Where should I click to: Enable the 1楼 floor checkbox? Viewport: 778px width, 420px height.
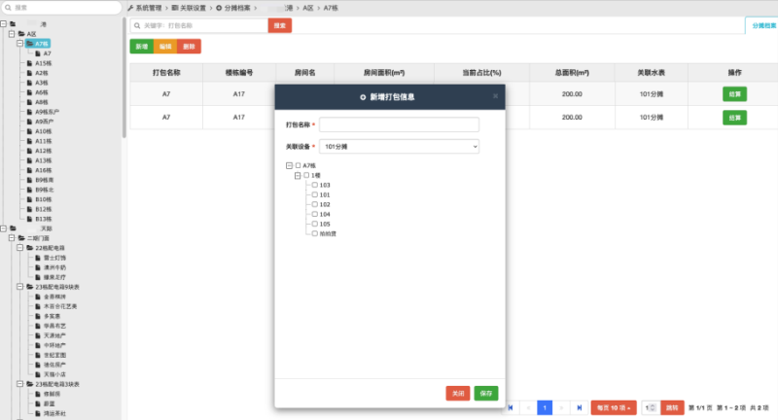click(306, 175)
